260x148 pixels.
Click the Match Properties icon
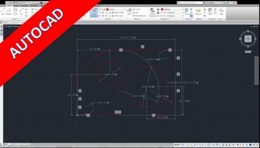click(152, 12)
